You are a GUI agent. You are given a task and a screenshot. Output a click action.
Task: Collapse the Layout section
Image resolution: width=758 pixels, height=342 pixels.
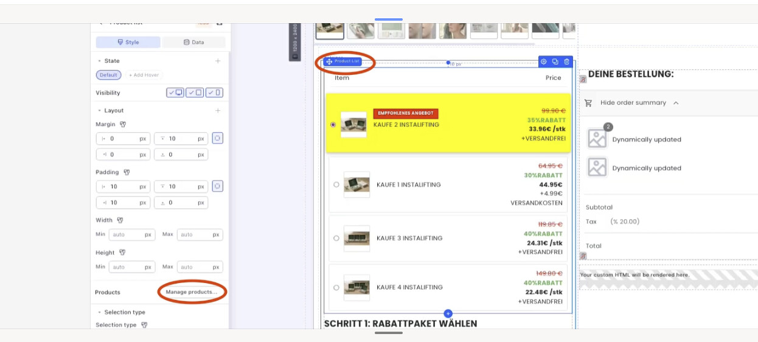[100, 111]
